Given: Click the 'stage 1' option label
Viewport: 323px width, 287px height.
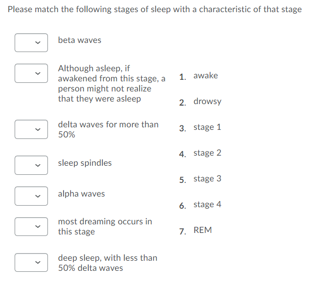Looking at the screenshot, I should tap(207, 127).
